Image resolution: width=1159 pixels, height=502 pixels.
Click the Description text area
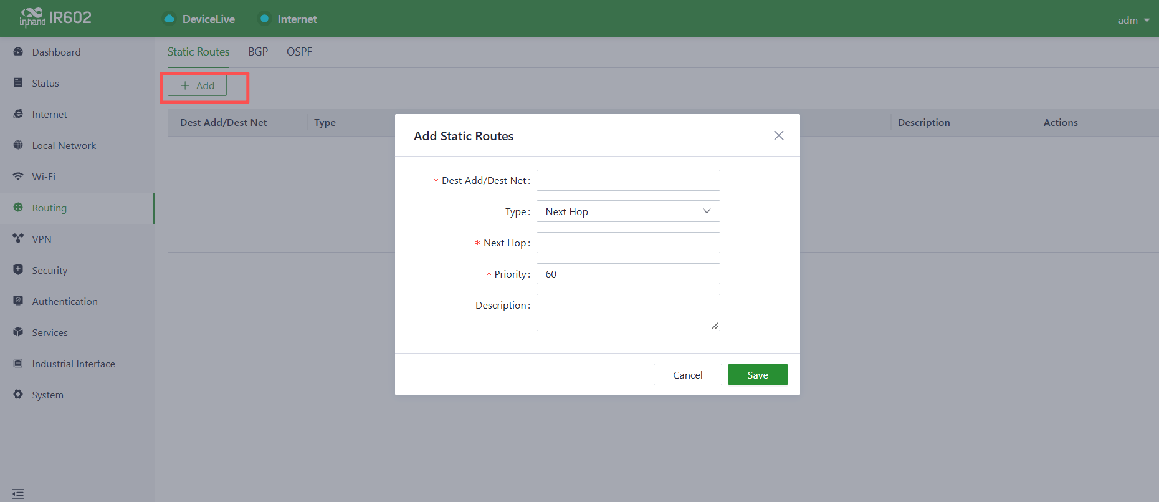coord(628,312)
